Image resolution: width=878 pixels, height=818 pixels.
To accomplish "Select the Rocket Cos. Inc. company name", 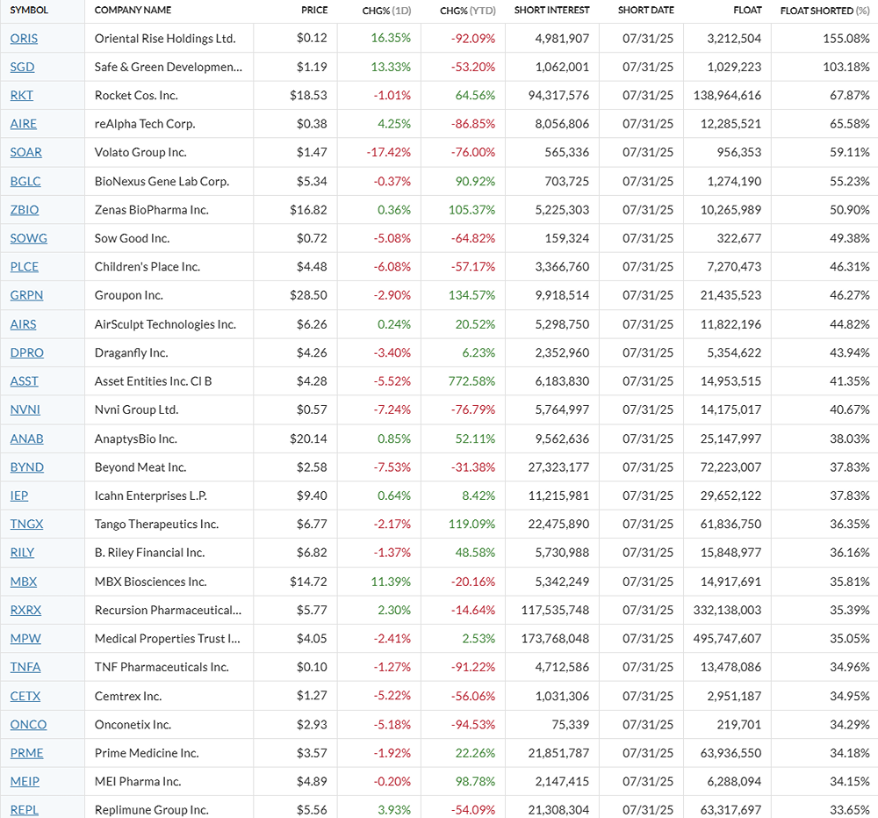I will click(136, 96).
